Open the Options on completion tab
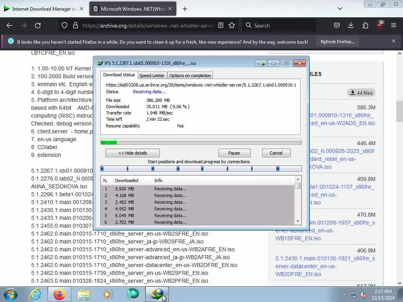Image resolution: width=403 pixels, height=302 pixels. pyautogui.click(x=190, y=75)
